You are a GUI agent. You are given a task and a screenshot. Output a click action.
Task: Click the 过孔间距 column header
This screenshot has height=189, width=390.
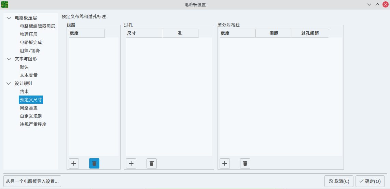(x=310, y=33)
